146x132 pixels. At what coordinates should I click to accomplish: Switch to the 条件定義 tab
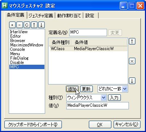click(x=15, y=15)
